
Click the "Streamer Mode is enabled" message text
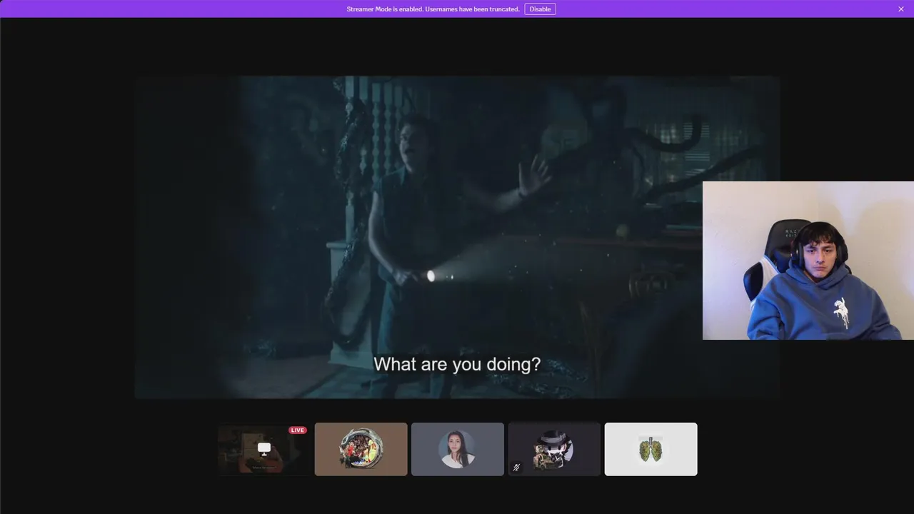click(433, 9)
